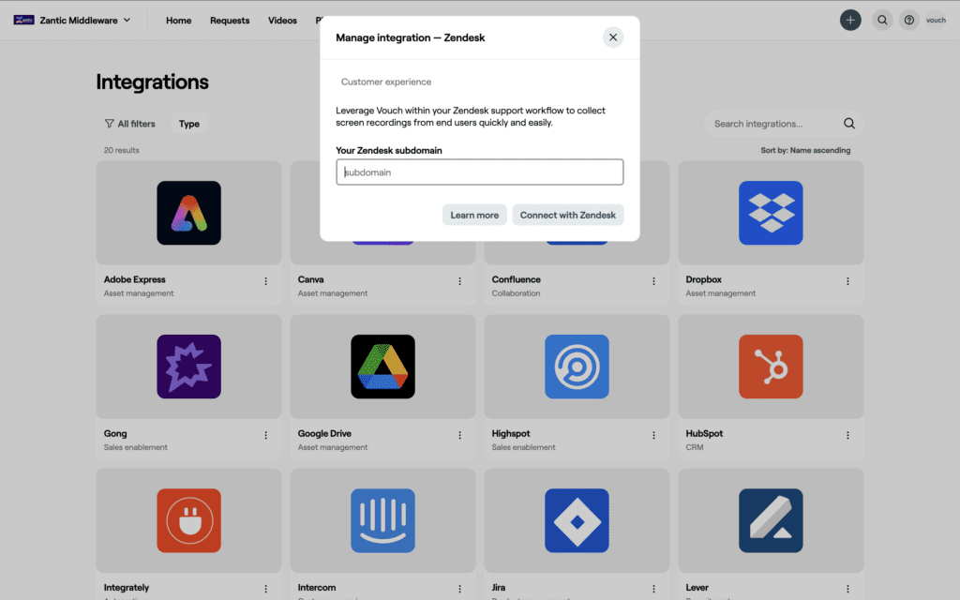
Task: Click the Integrations page heading
Action: (153, 82)
